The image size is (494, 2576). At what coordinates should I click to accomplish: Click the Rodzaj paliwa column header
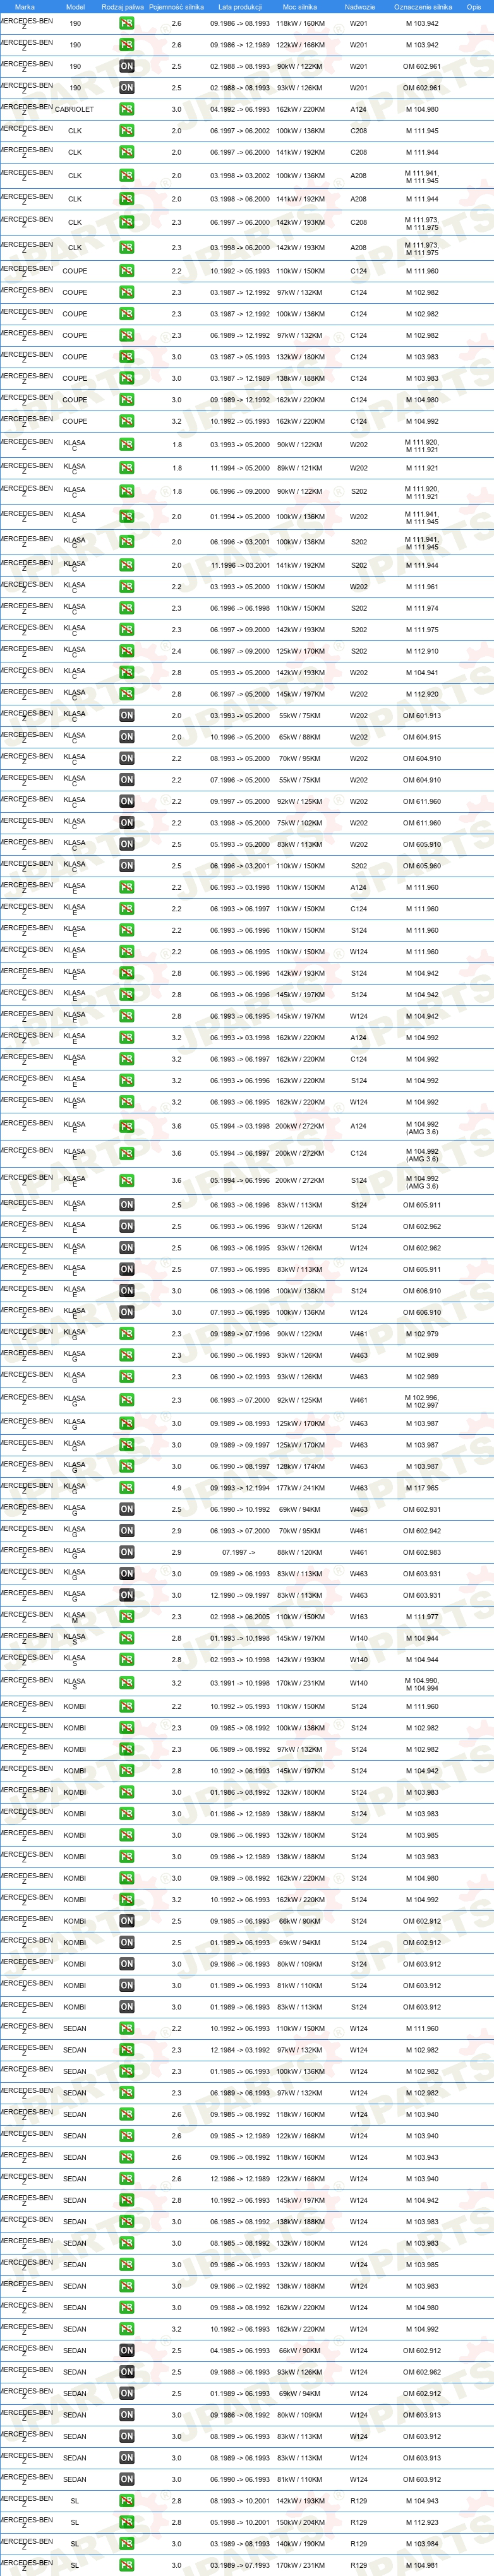(123, 7)
